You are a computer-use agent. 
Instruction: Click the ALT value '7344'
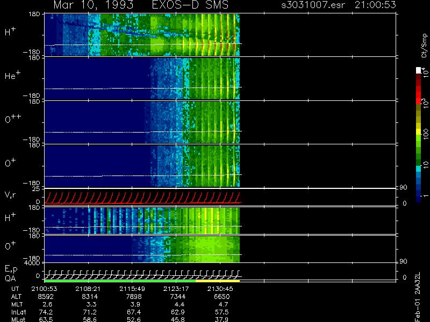click(177, 297)
